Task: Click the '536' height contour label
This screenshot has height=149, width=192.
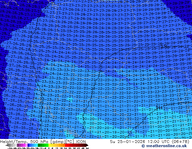Action: coord(164,46)
